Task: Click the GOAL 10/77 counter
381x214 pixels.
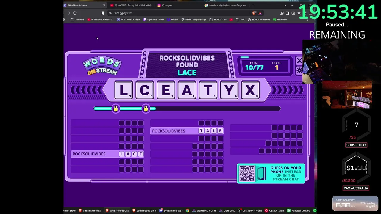Action: click(x=254, y=66)
